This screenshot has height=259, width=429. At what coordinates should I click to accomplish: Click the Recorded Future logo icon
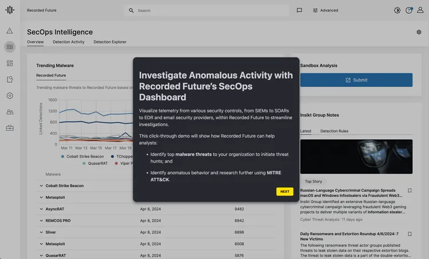(x=10, y=10)
